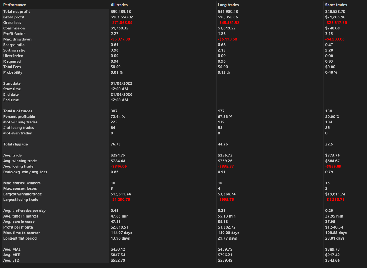Click Max. consec. winners value 16
Image resolution: width=367 pixels, height=268 pixels.
coord(113,183)
